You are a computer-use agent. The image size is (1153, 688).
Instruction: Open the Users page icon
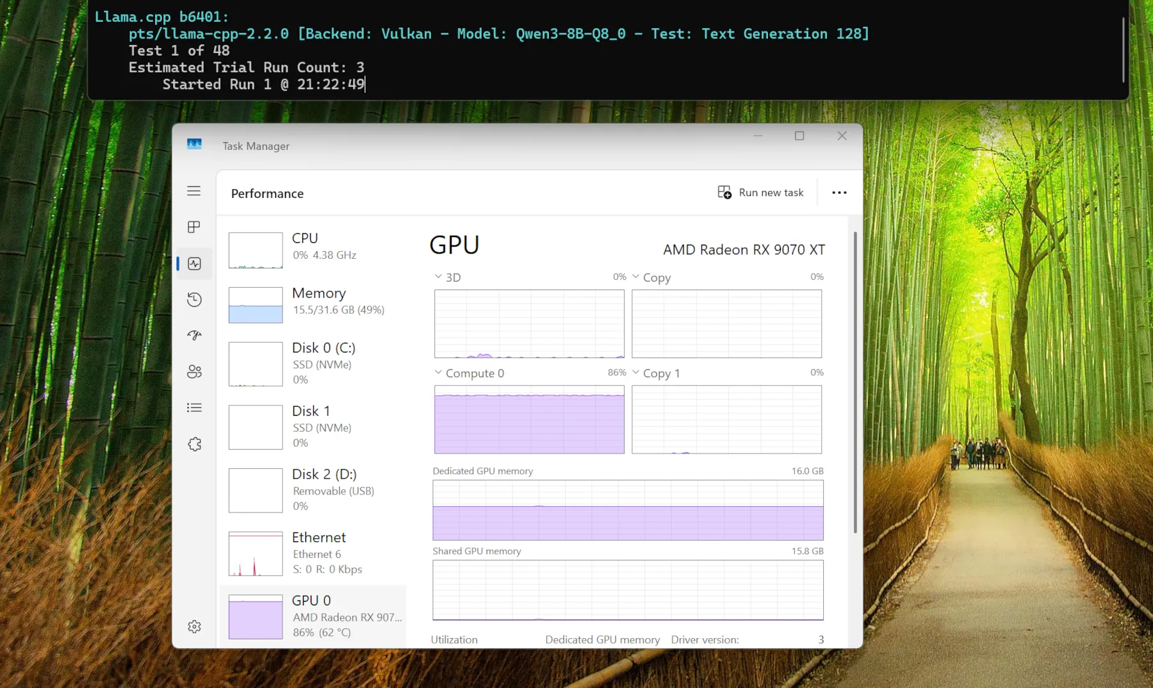193,372
